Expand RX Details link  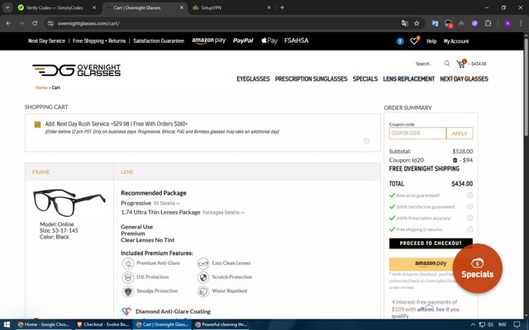coord(167,204)
